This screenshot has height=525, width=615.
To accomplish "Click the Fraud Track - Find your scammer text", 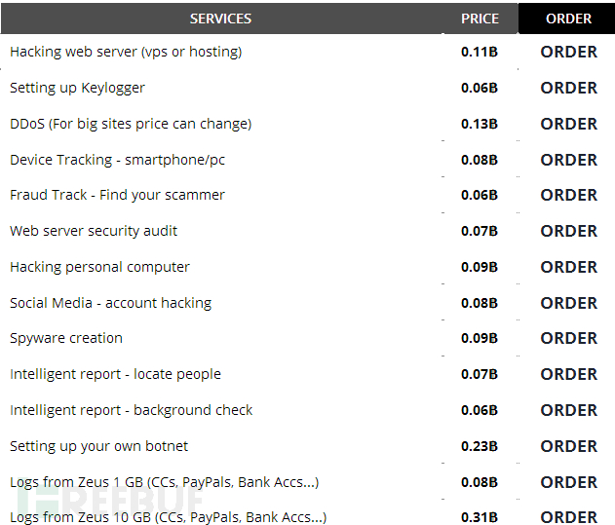I will pyautogui.click(x=117, y=195).
